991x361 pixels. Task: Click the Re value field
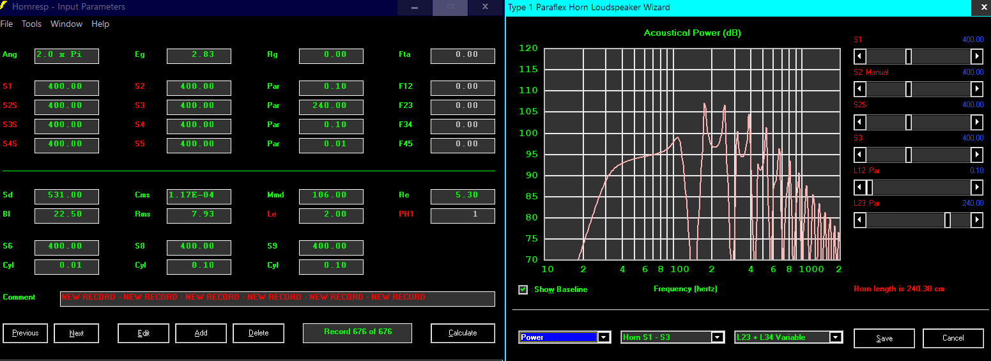[463, 196]
